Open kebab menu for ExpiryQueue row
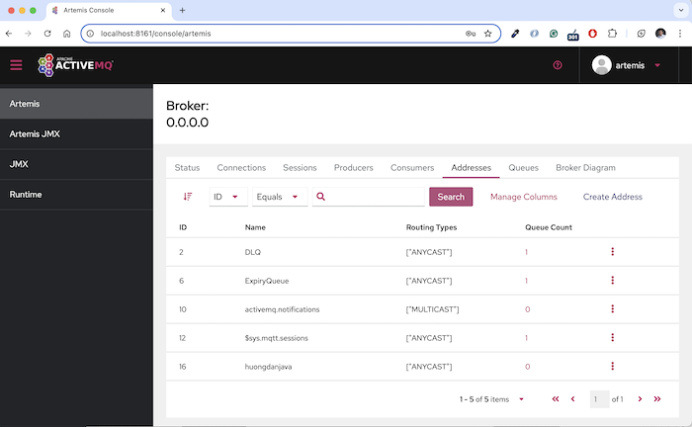The height and width of the screenshot is (427, 692). coord(612,280)
